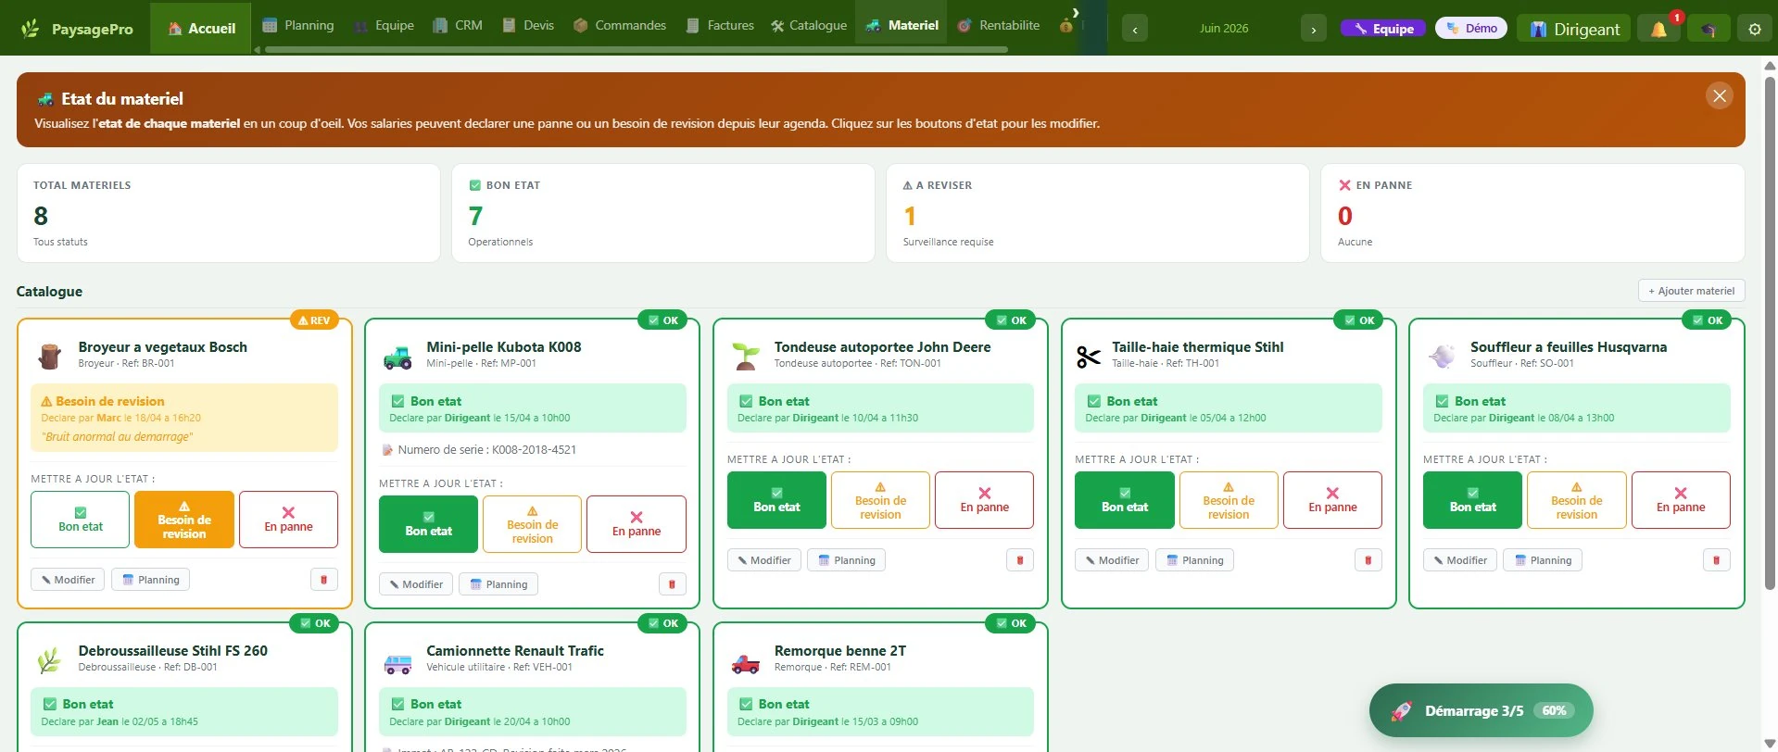Set Mini-pelle Kubota to Besoin de revision
This screenshot has width=1778, height=752.
pyautogui.click(x=532, y=524)
